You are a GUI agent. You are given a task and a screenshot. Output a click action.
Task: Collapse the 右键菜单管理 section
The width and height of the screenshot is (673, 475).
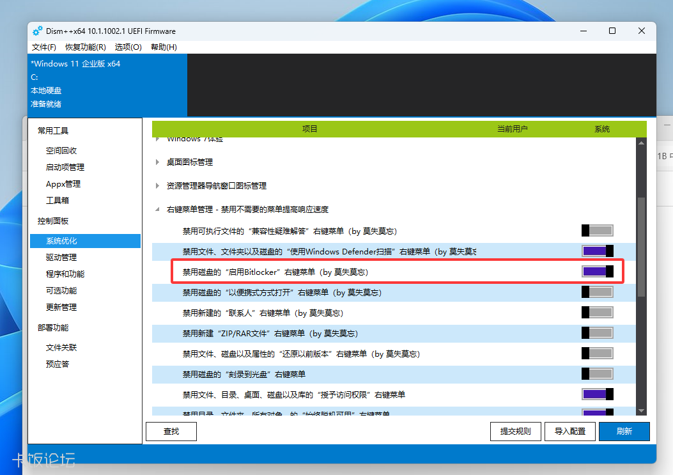(157, 209)
